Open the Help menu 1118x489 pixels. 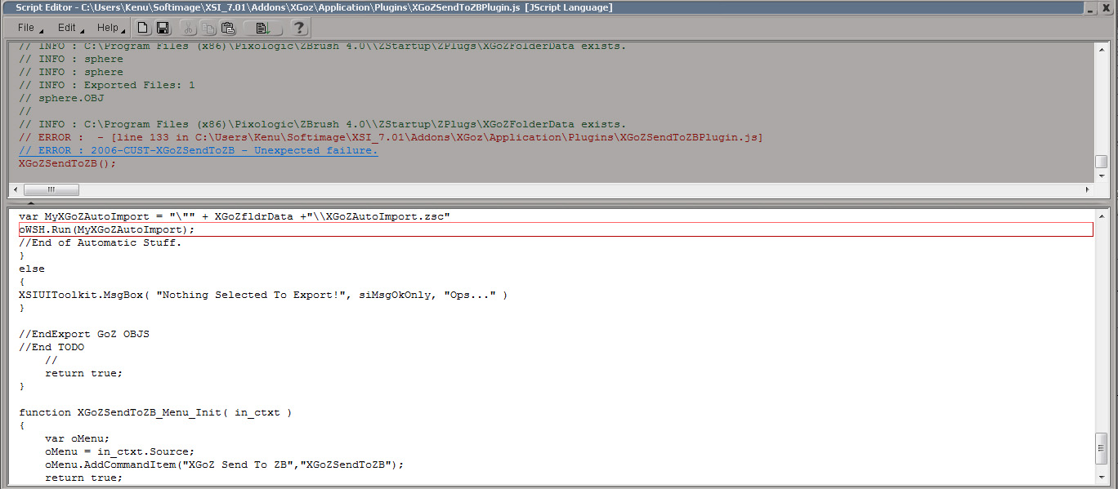pos(111,28)
